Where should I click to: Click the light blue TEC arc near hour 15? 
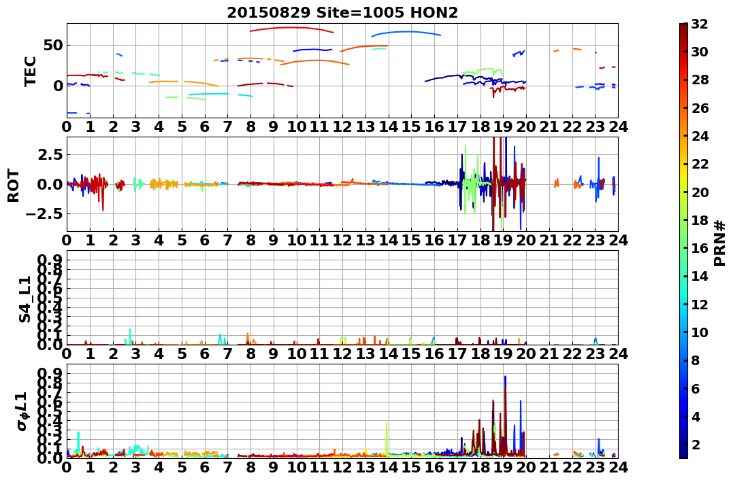tap(407, 32)
